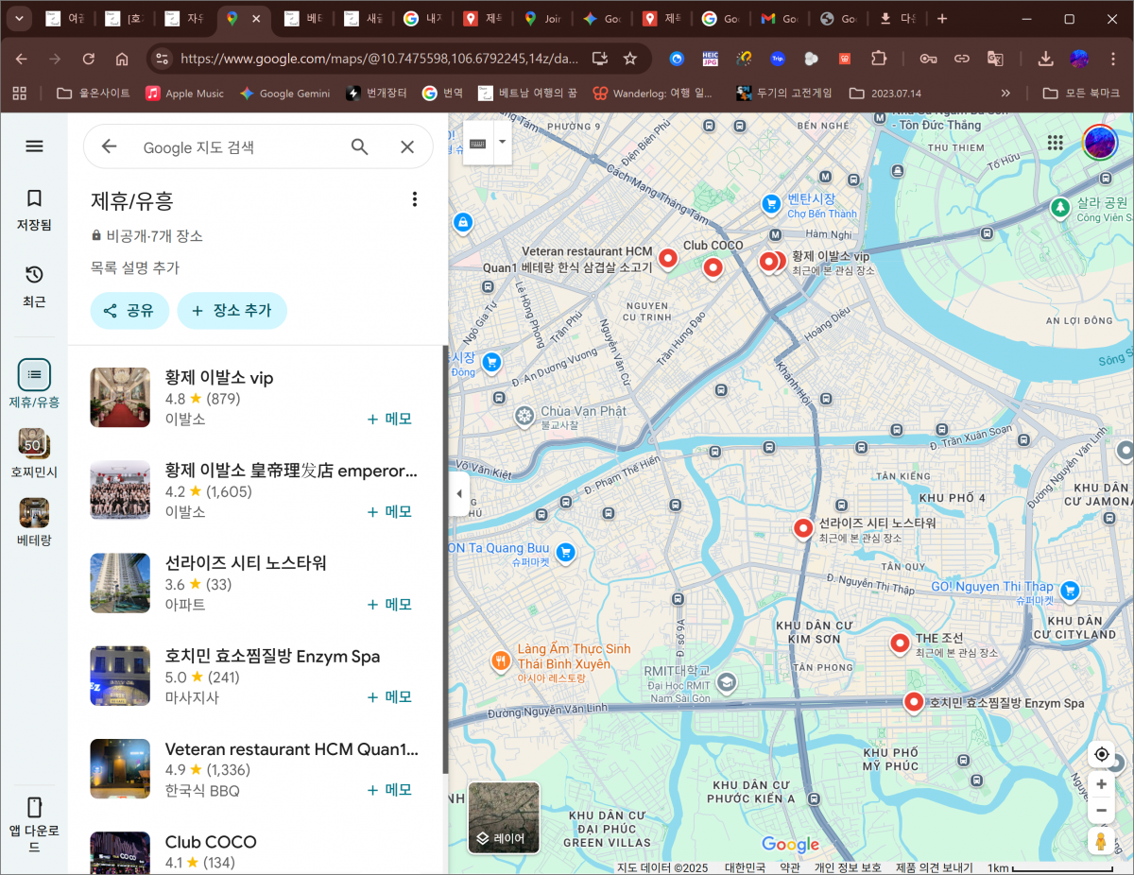
Task: Open the Saved (저장됨) places panel
Action: click(34, 209)
